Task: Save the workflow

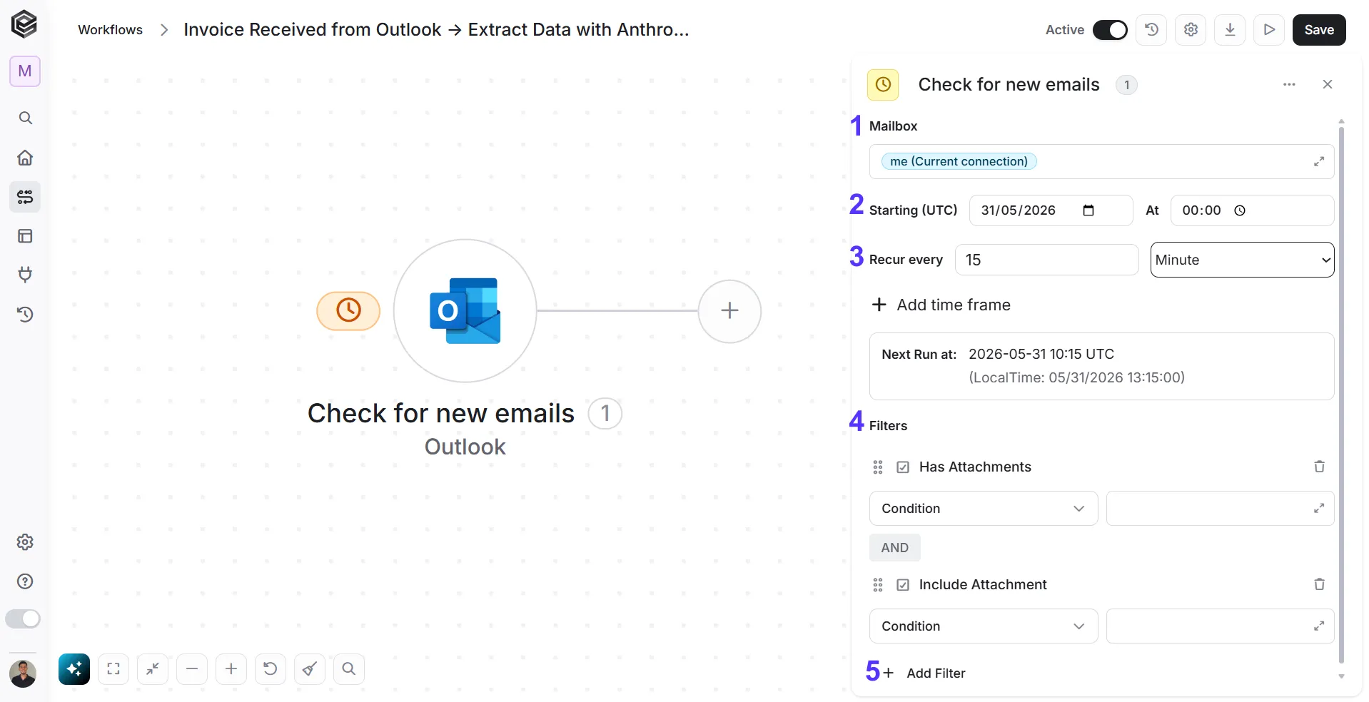Action: (x=1319, y=30)
